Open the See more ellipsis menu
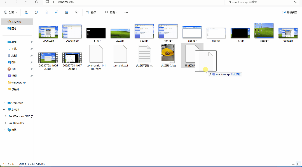302x167 pixels. point(126,12)
